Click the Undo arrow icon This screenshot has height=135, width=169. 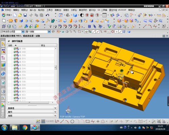tap(47, 15)
